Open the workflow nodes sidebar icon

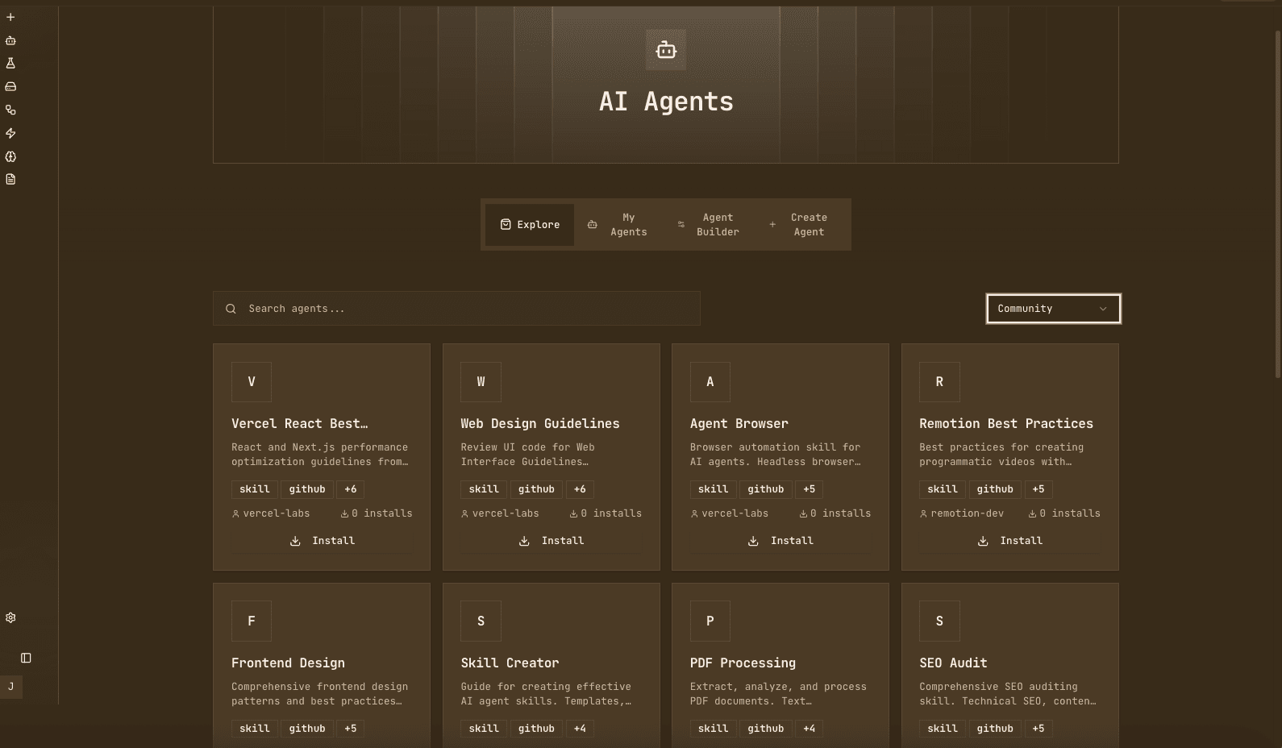(10, 110)
